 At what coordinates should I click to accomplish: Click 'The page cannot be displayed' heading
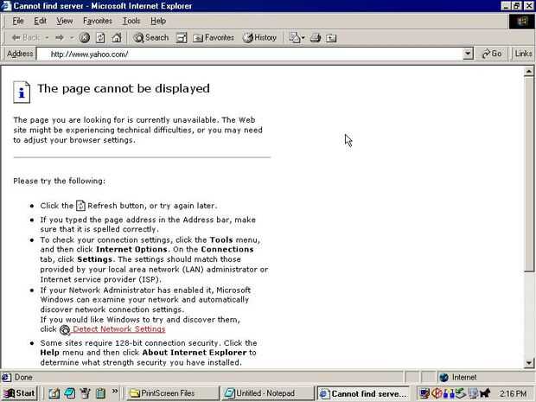124,88
